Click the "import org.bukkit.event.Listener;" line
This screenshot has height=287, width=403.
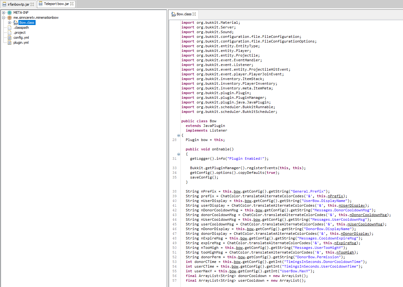click(x=217, y=65)
